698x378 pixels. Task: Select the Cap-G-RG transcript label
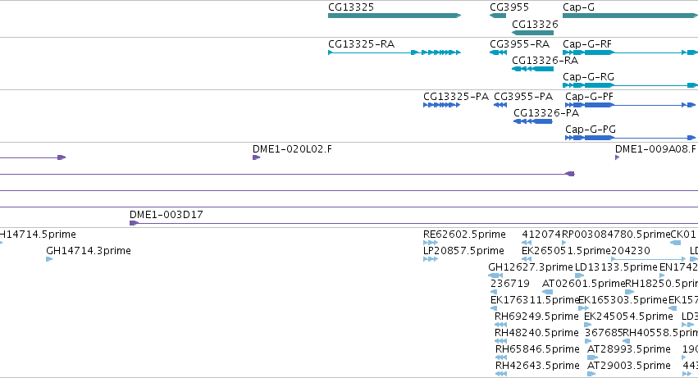coord(588,77)
